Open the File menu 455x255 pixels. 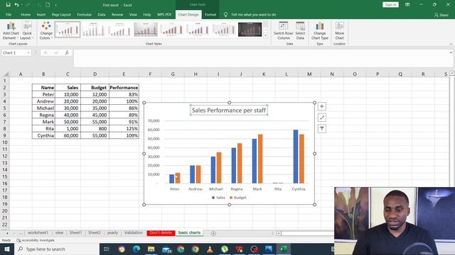(x=9, y=14)
